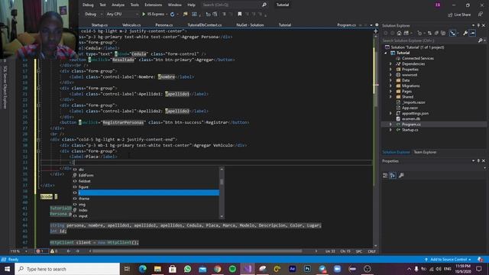Expand the Data folder
This screenshot has width=489, height=275.
(390, 80)
